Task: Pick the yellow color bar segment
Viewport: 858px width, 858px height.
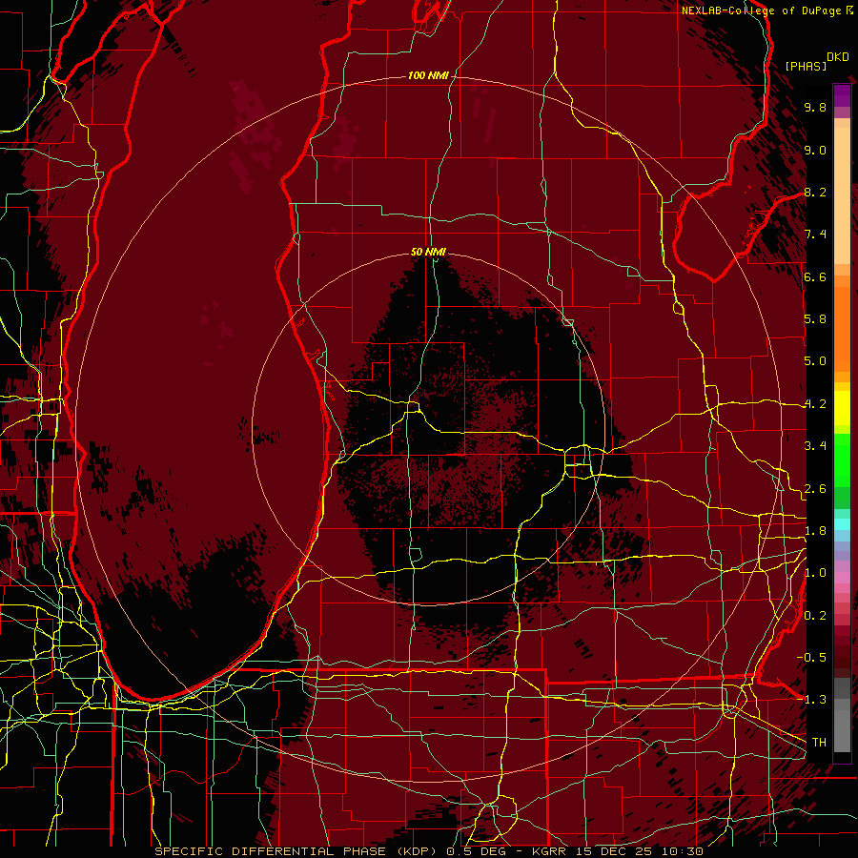Action: pos(842,408)
